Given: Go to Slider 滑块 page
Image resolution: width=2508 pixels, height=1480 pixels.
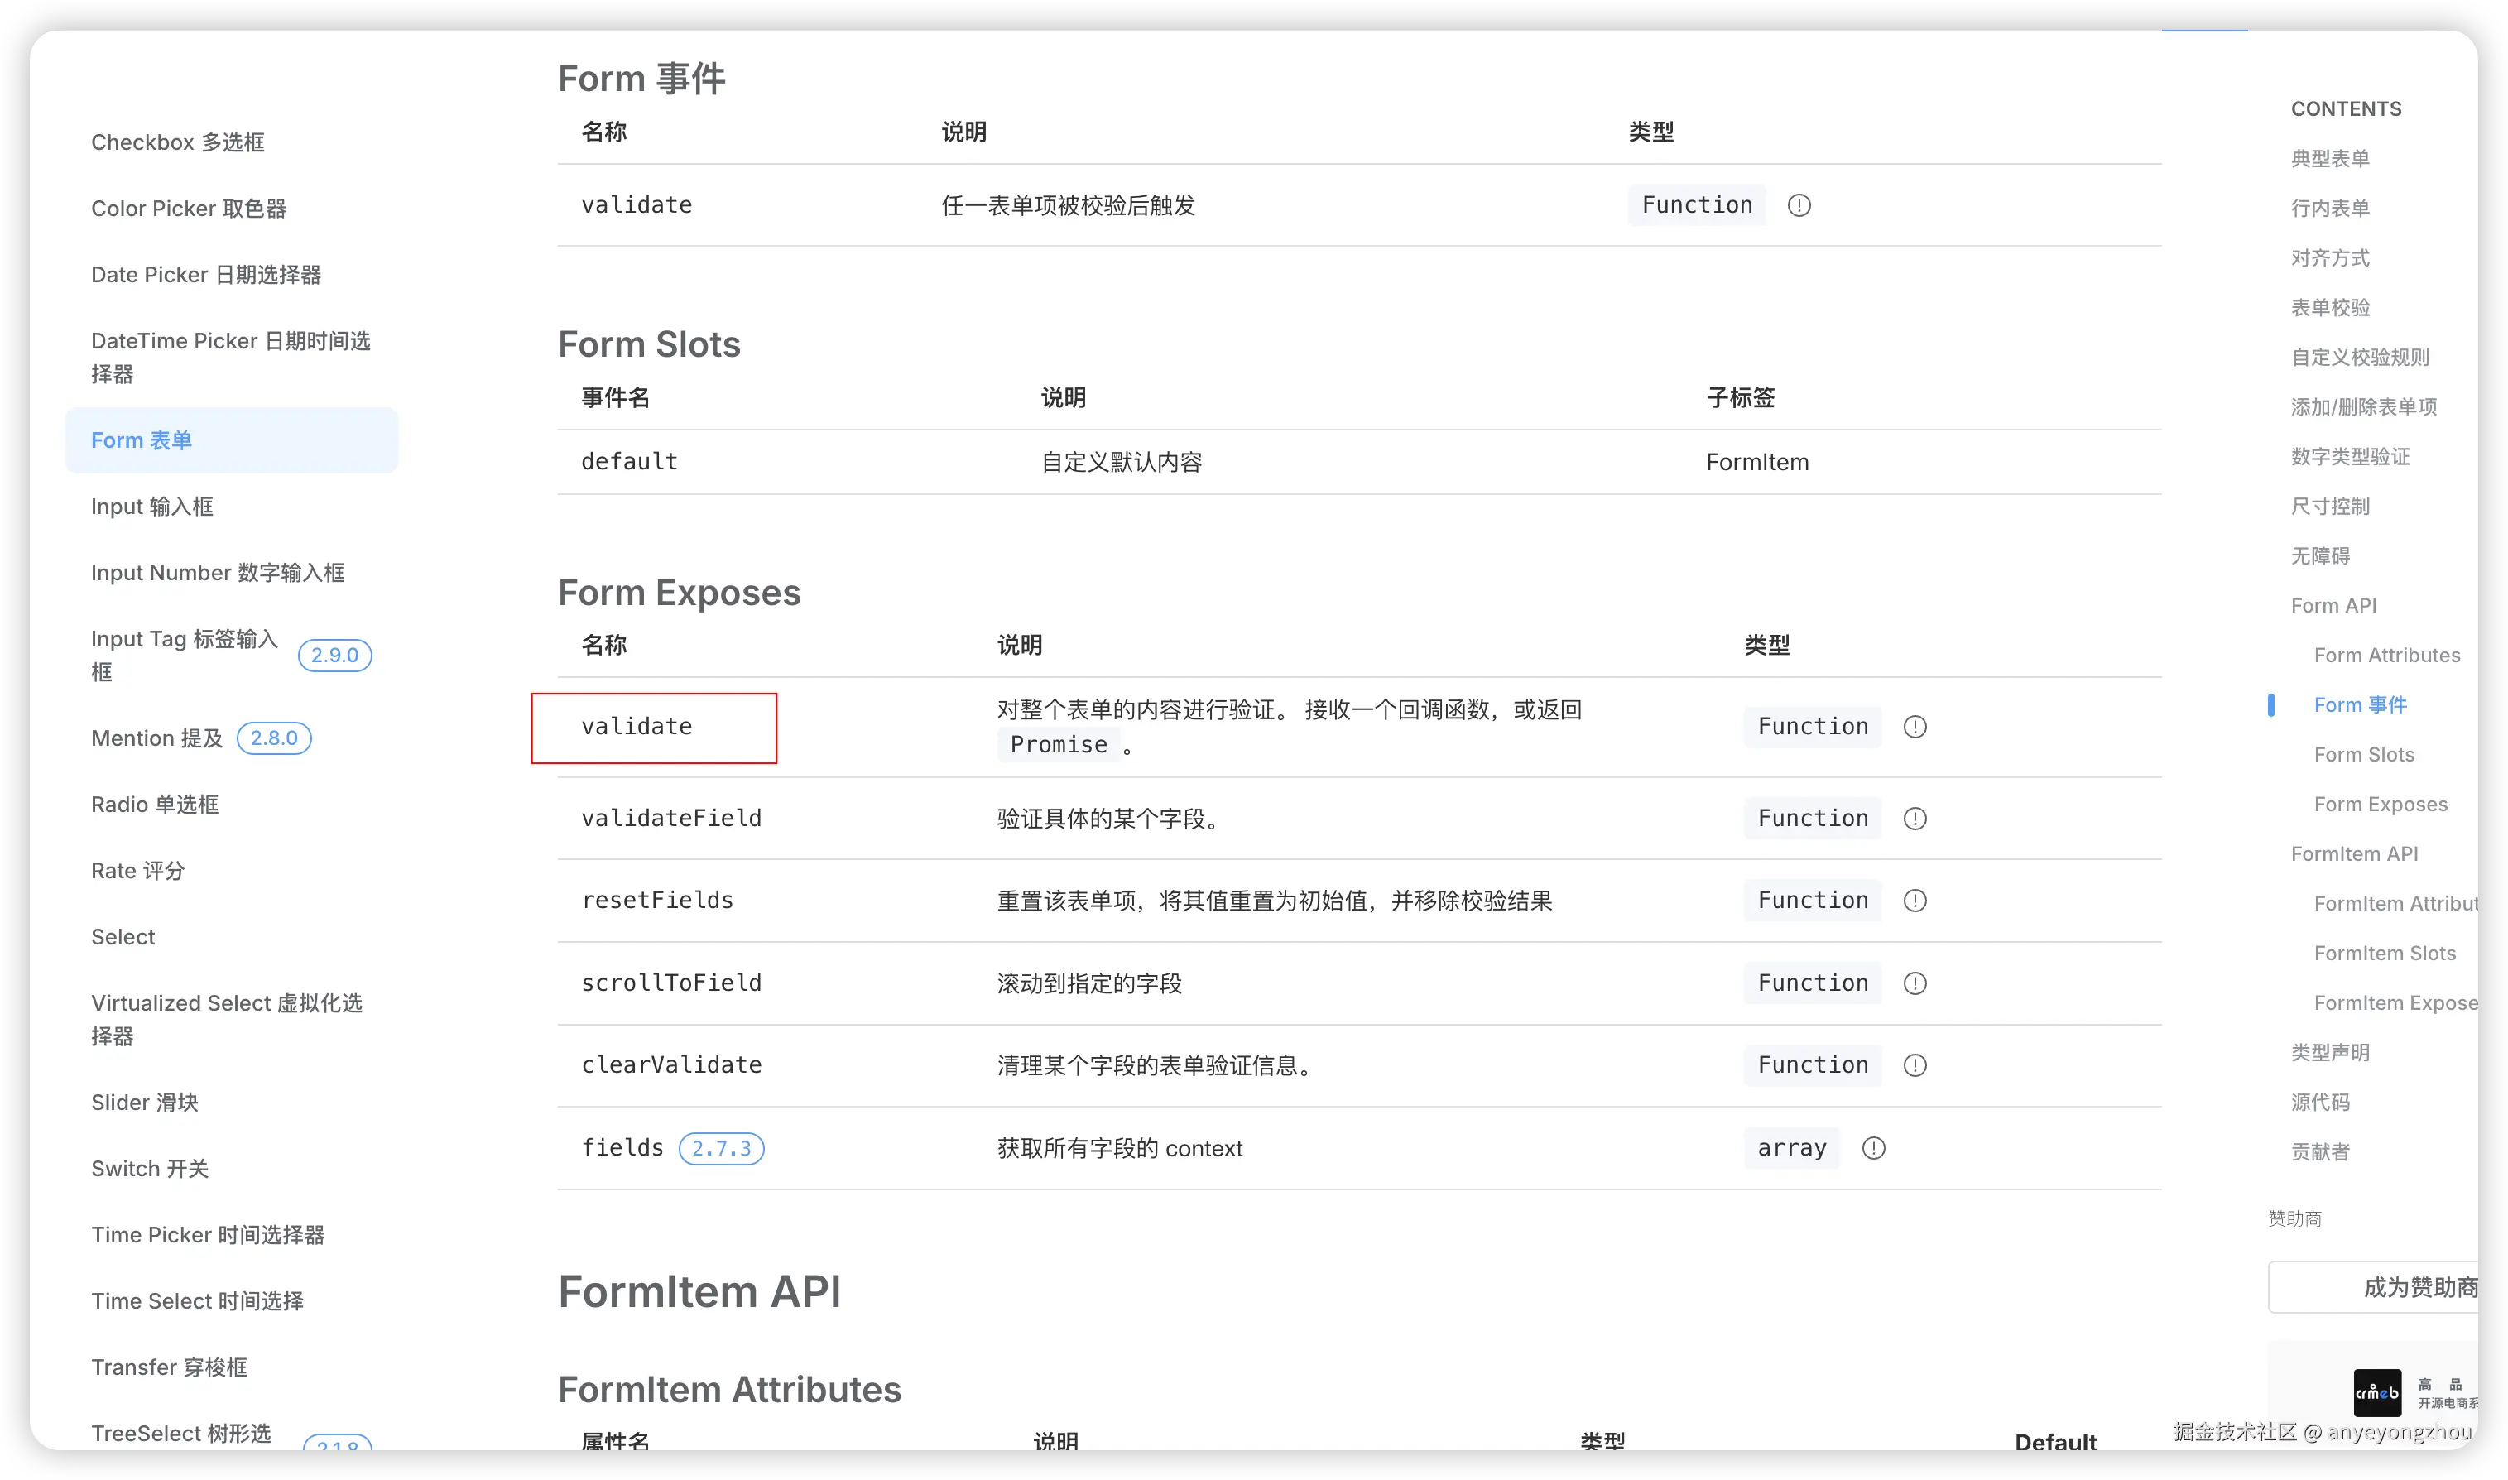Looking at the screenshot, I should [x=145, y=1102].
